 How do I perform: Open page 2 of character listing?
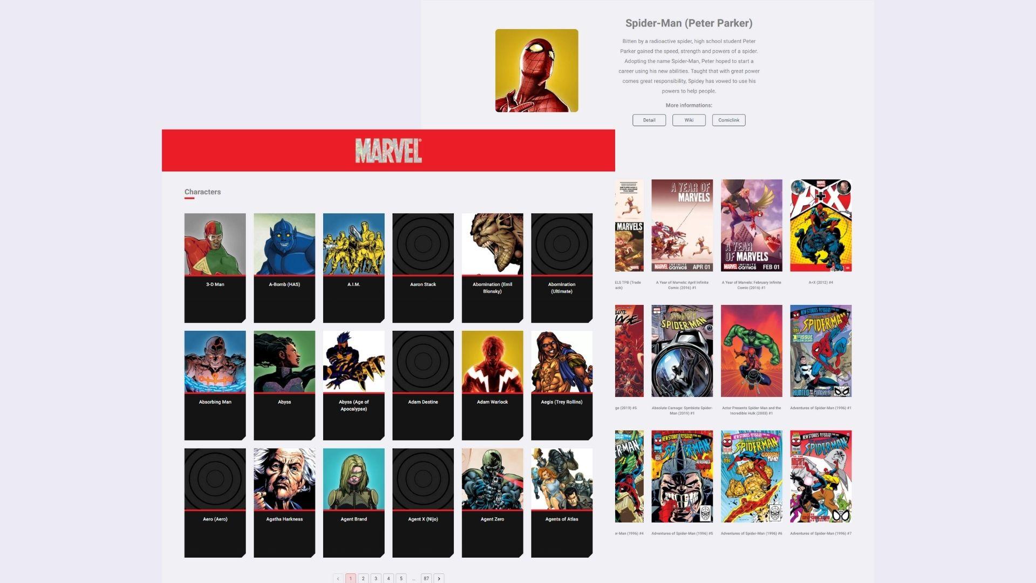(363, 578)
